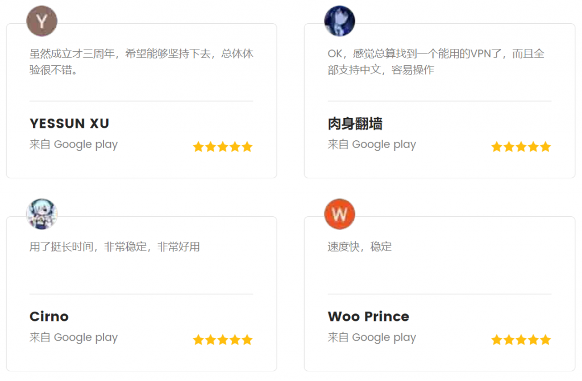
Task: Click Woo Prince's orange W avatar
Action: coord(340,214)
